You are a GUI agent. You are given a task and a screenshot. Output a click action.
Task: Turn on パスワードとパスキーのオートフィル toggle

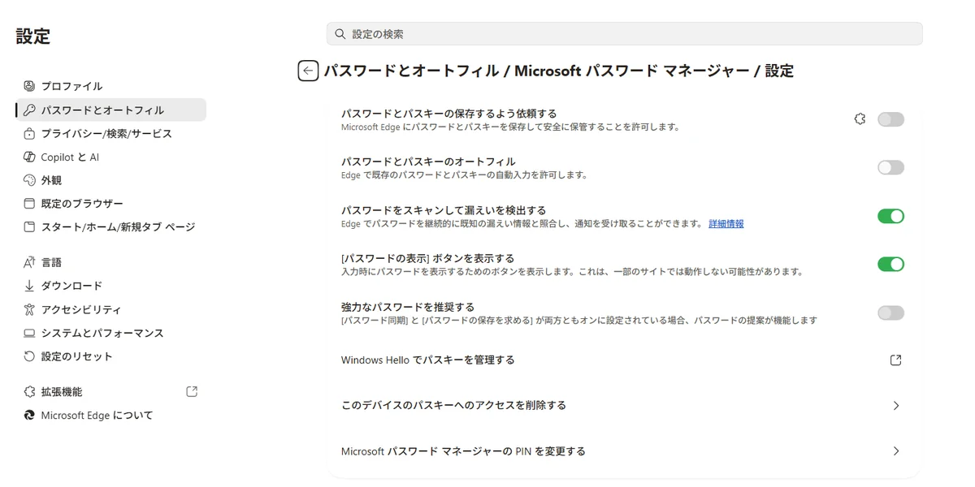click(x=890, y=168)
